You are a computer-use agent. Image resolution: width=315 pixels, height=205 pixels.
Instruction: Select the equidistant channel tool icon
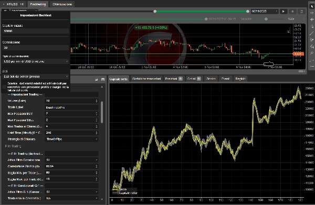[312, 47]
